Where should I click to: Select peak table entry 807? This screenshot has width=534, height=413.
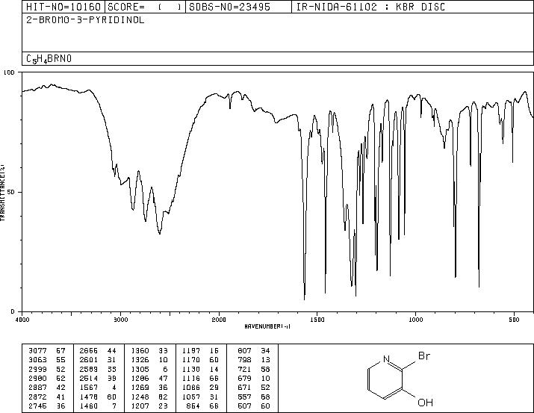[244, 350]
